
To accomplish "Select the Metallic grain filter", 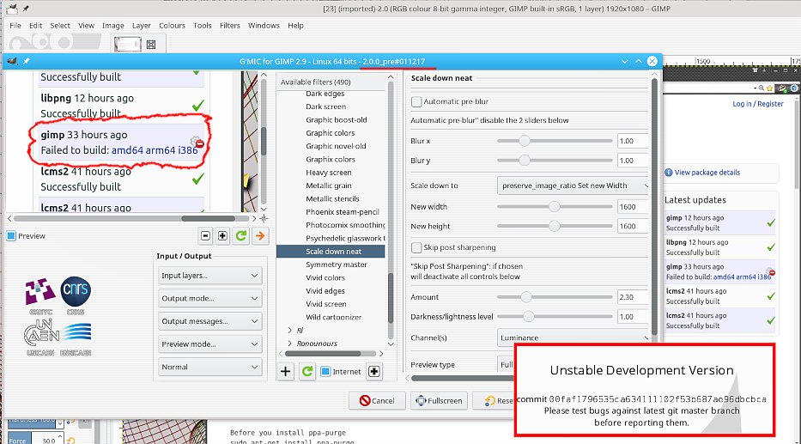I will tap(331, 186).
